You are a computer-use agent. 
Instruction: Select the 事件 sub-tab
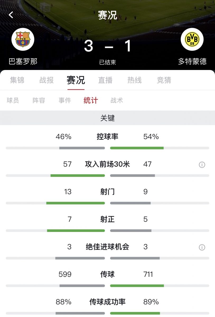[x=65, y=100]
